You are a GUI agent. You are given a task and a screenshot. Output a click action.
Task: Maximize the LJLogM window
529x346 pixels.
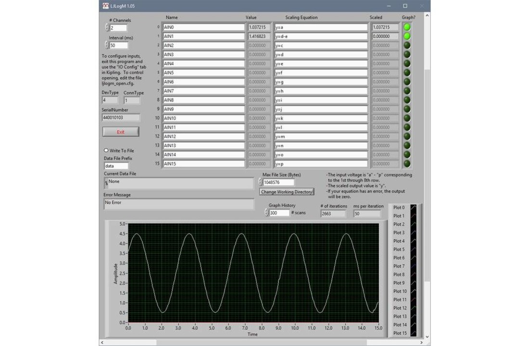point(405,6)
